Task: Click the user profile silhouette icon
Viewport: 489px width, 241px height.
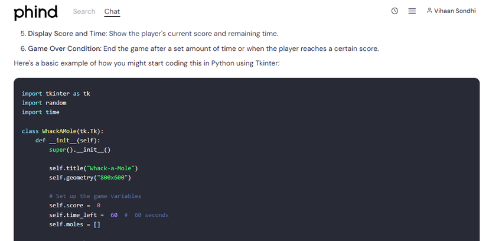Action: [x=429, y=11]
